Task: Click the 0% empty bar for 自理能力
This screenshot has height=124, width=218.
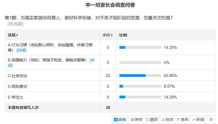Action: click(140, 63)
